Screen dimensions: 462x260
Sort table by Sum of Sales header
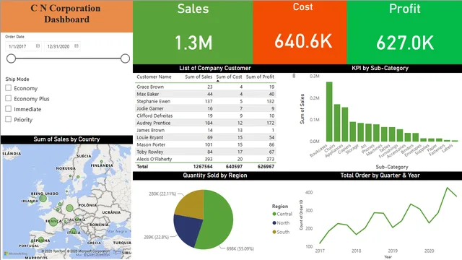(x=199, y=77)
